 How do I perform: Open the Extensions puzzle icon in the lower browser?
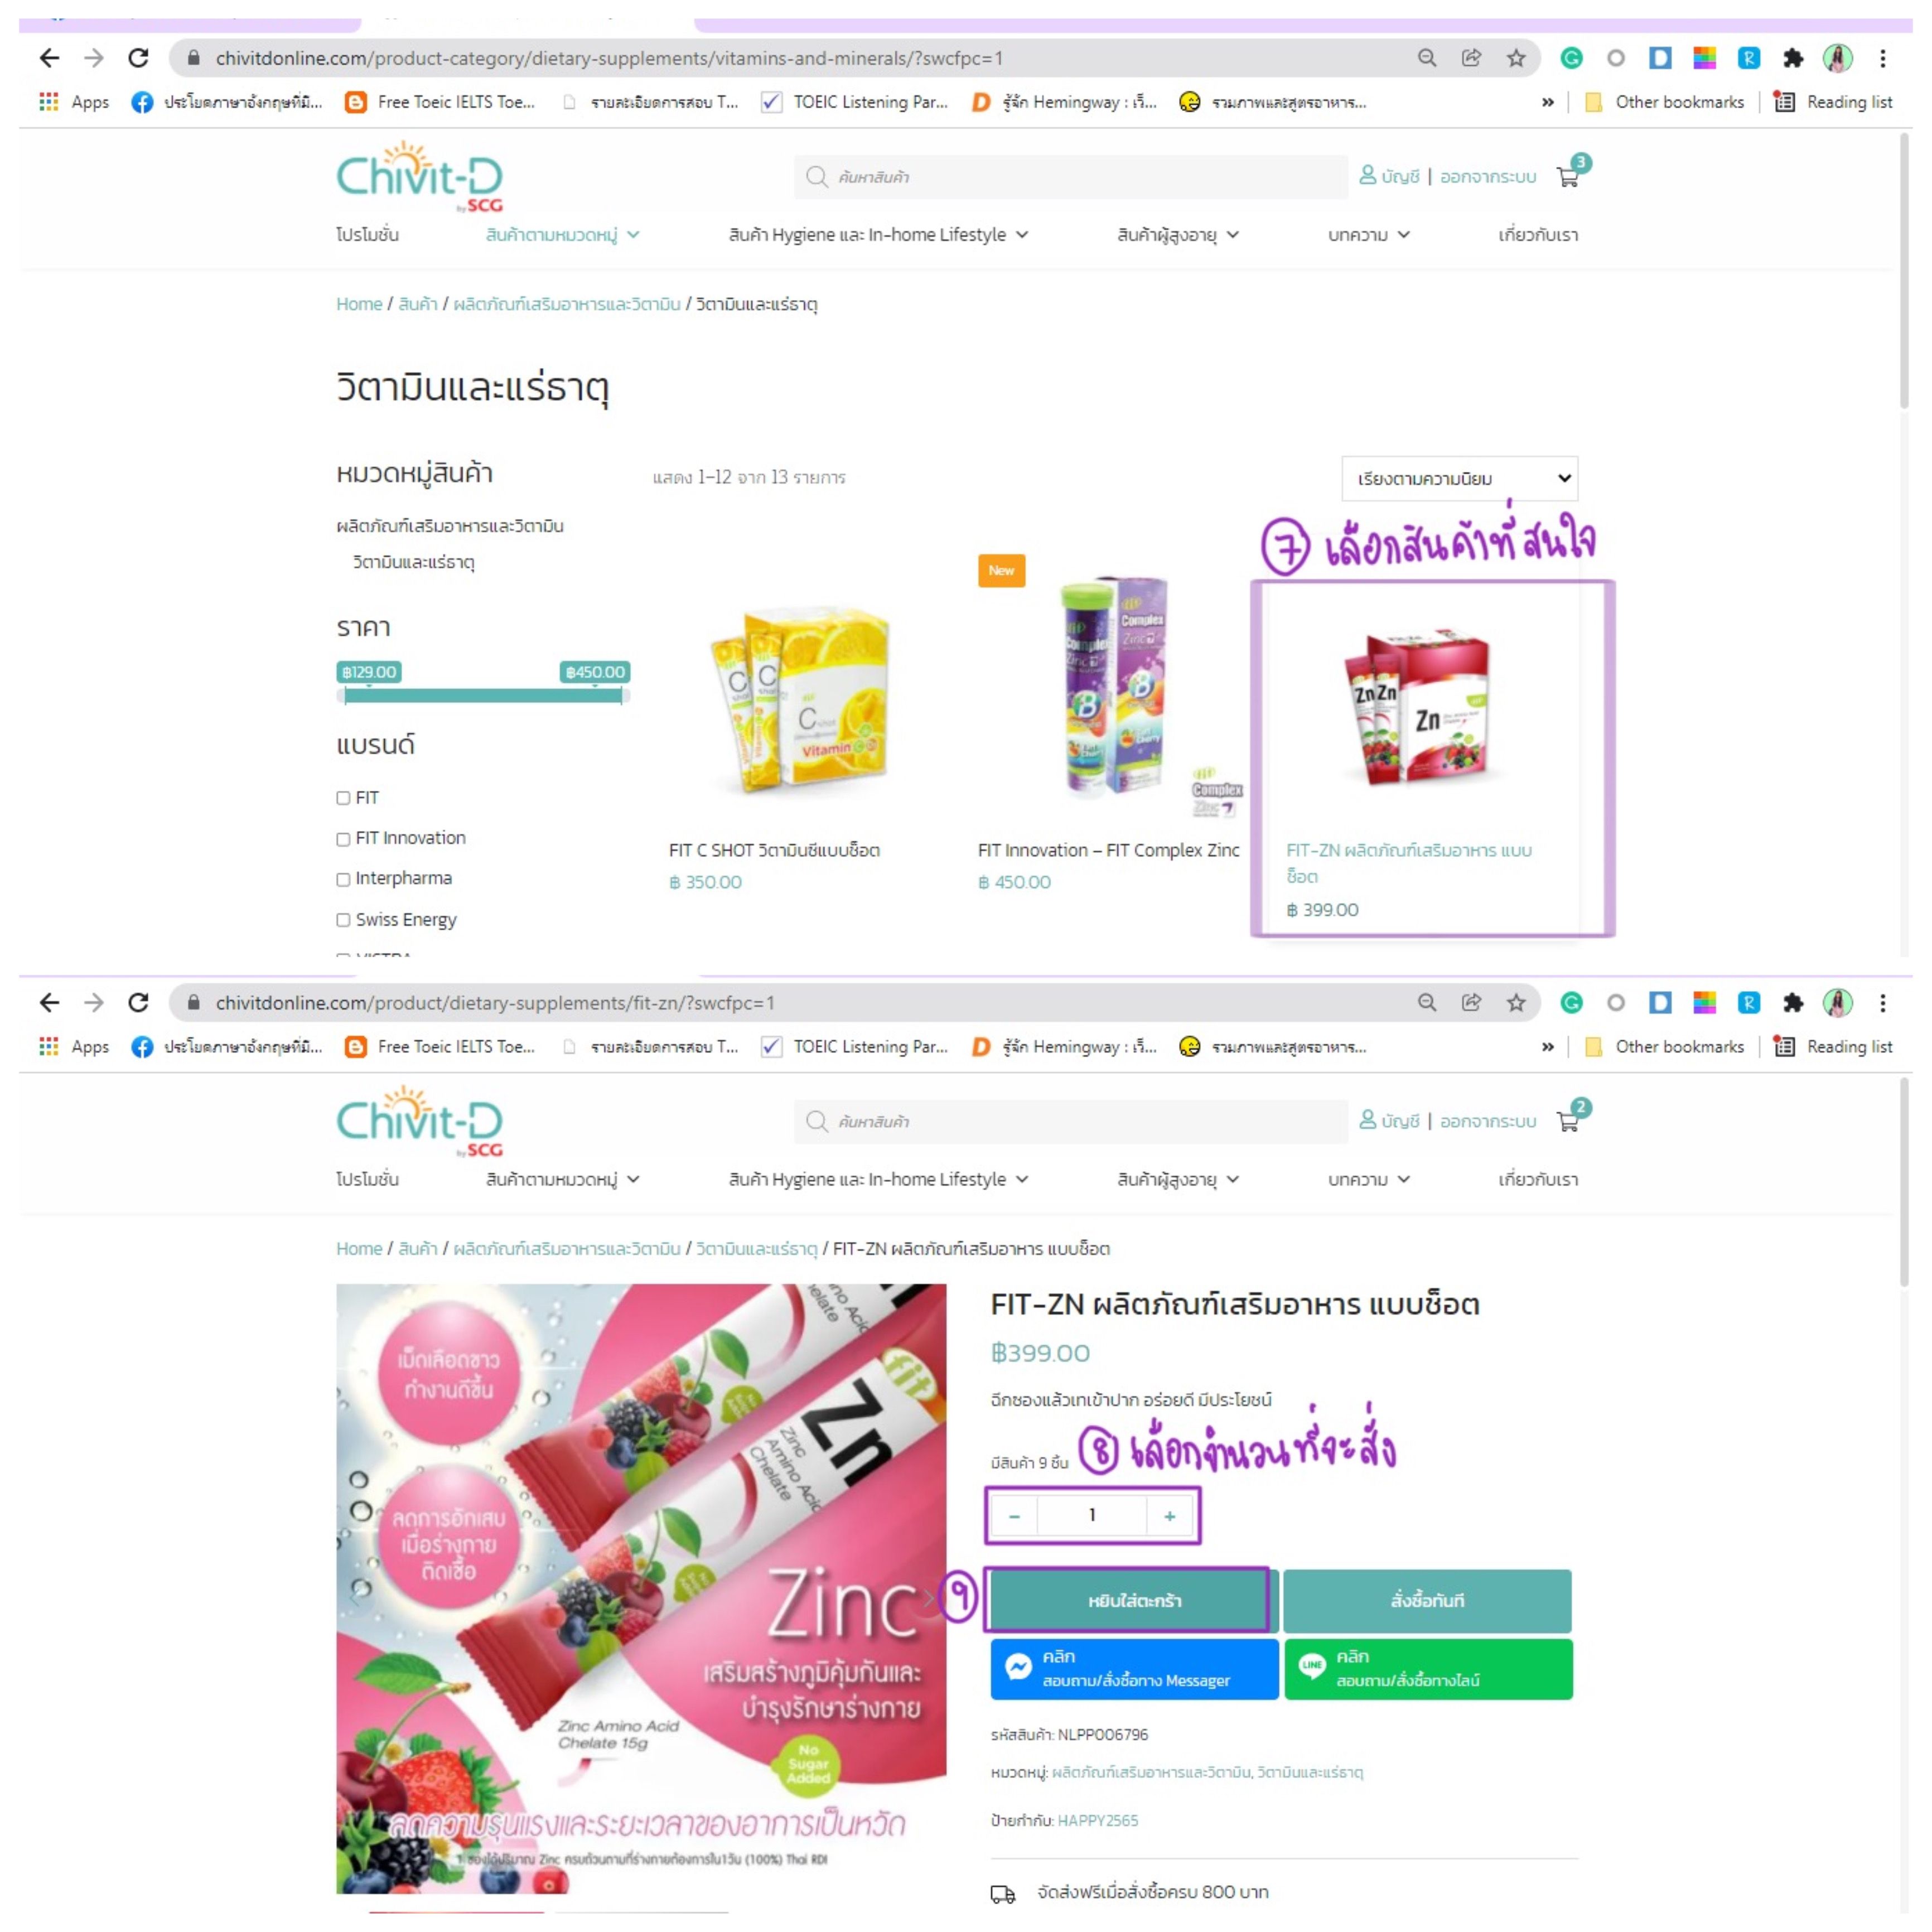click(1792, 1002)
